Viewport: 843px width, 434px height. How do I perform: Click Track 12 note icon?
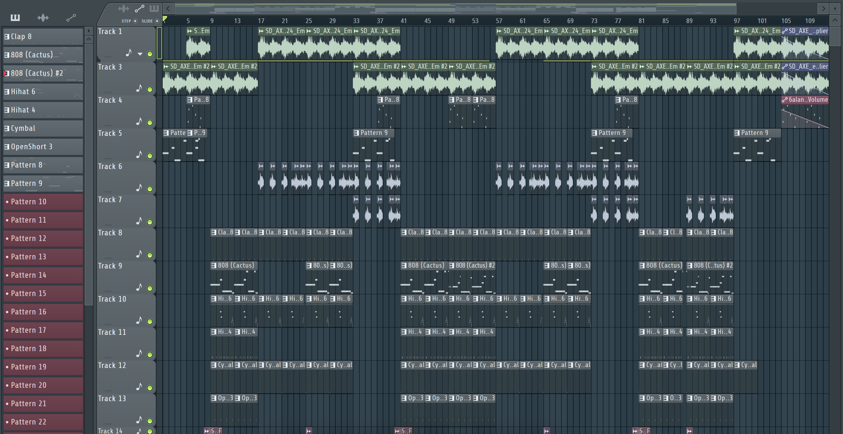coord(139,387)
